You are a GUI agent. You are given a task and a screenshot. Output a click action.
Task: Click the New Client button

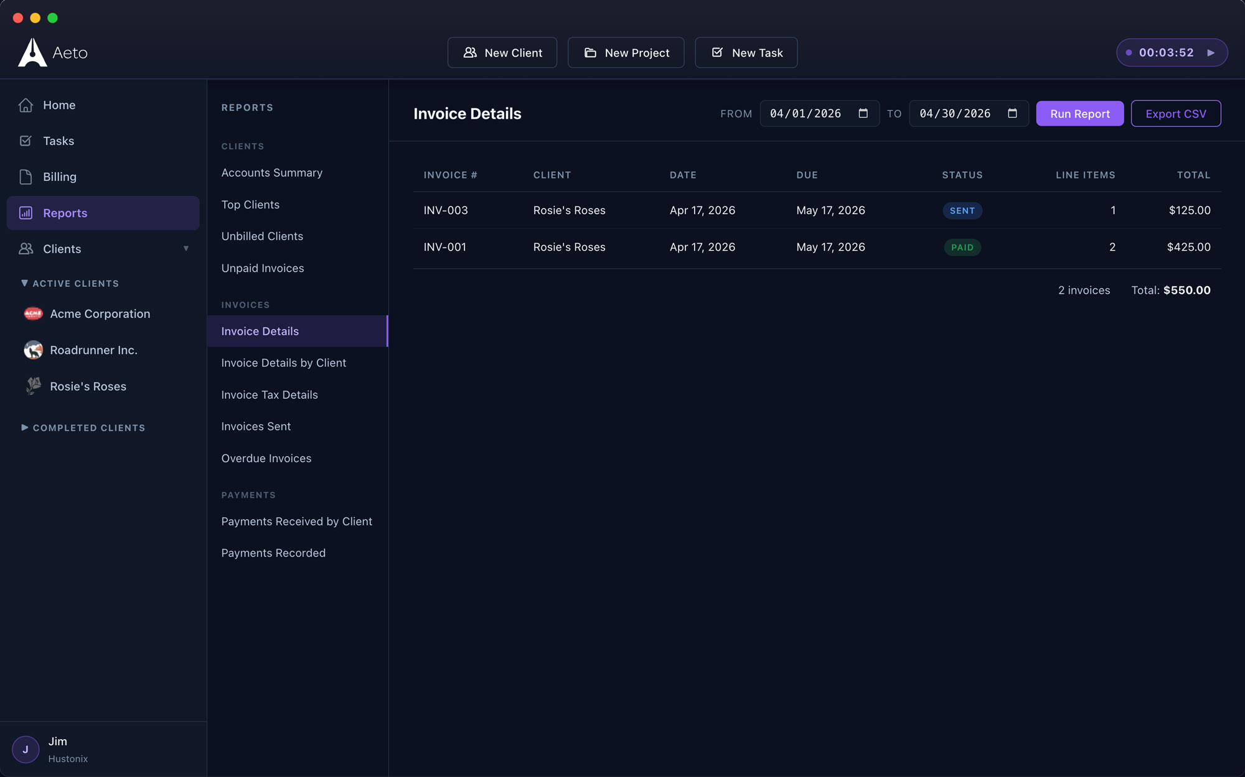pyautogui.click(x=502, y=53)
